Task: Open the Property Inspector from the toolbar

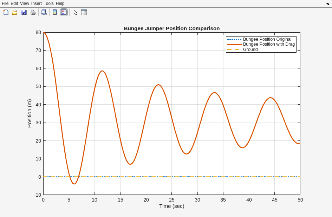Action: tap(84, 12)
